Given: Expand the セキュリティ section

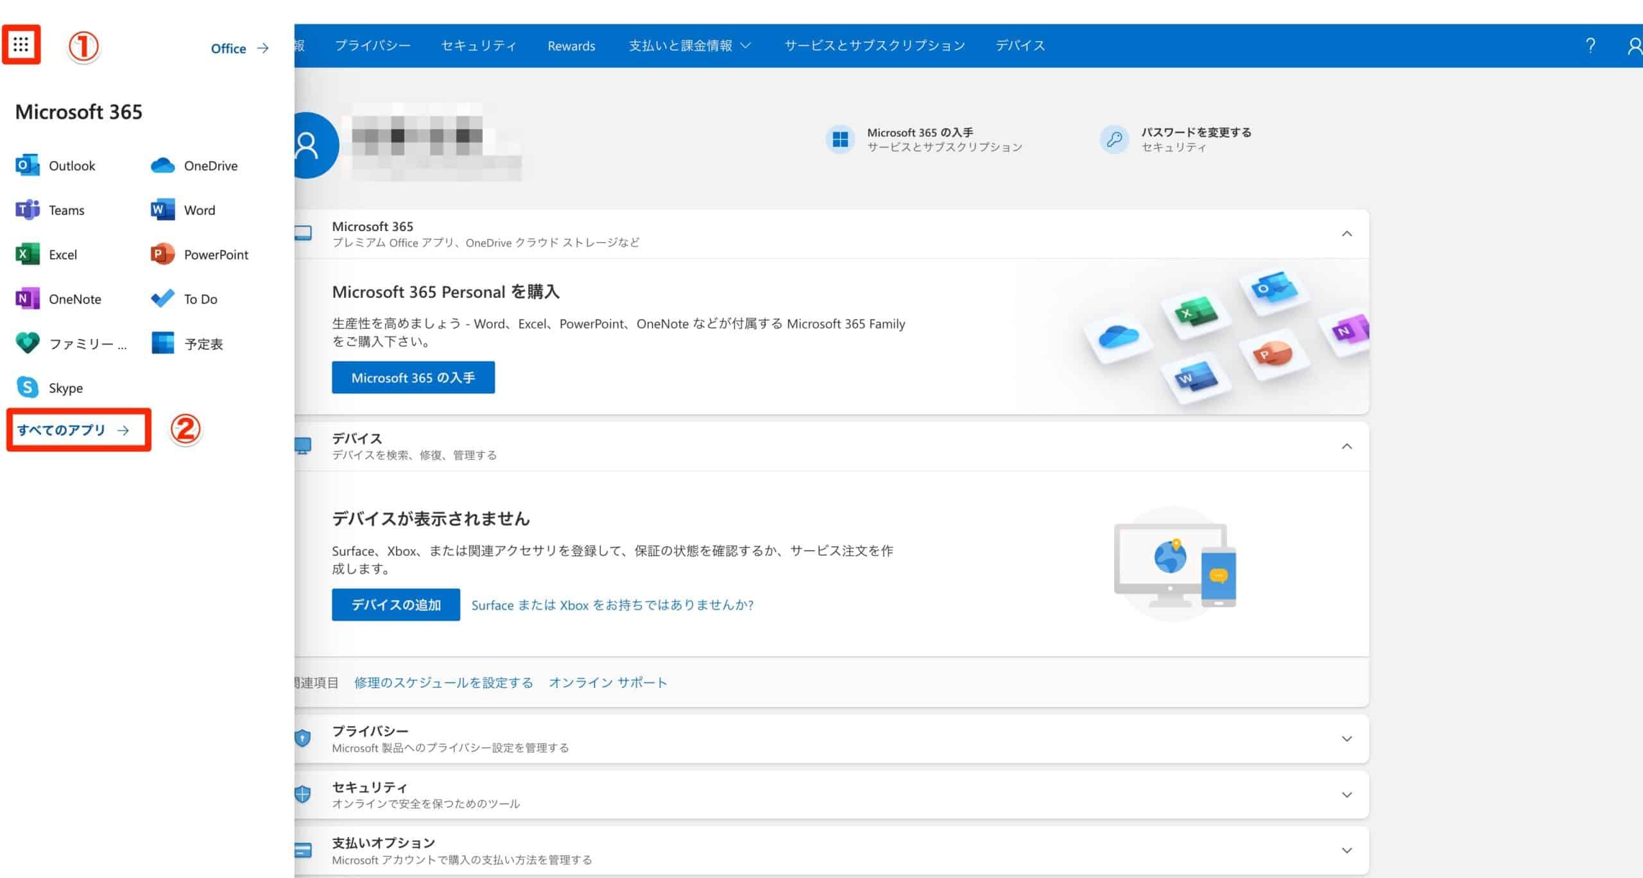Looking at the screenshot, I should coord(1347,794).
